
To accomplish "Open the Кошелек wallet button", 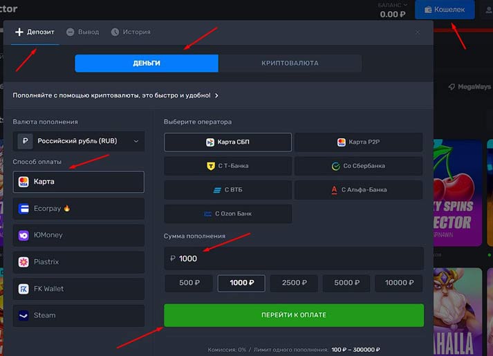I will 445,10.
